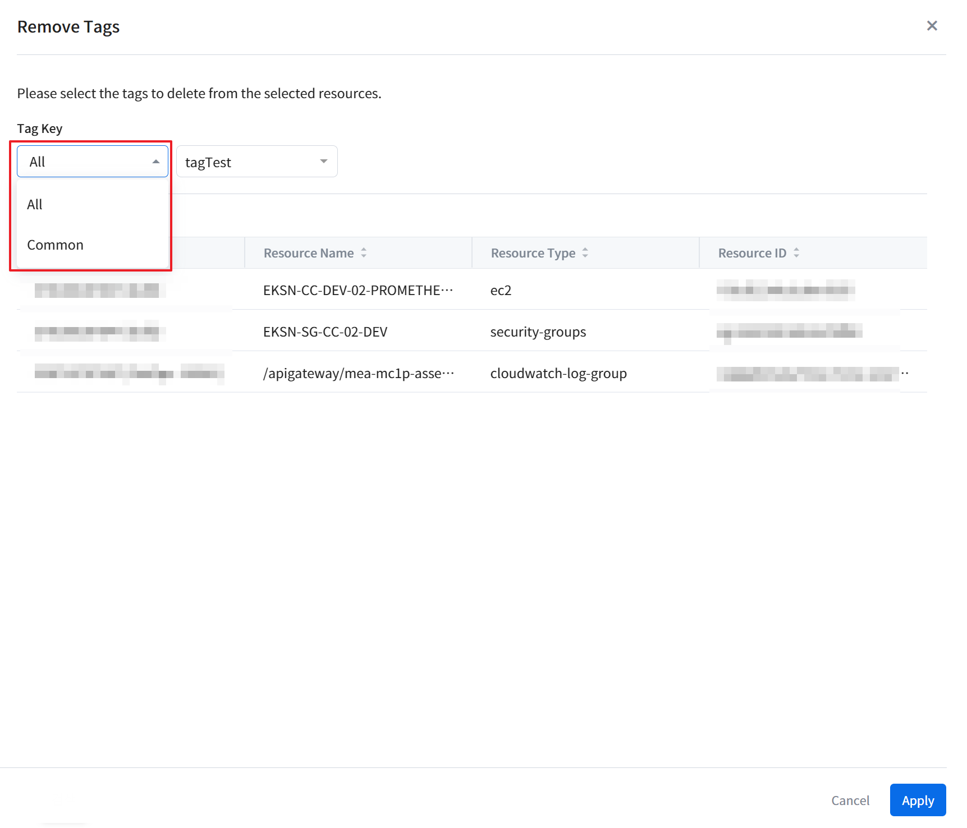Choose the "Common" option in the list

pos(55,245)
